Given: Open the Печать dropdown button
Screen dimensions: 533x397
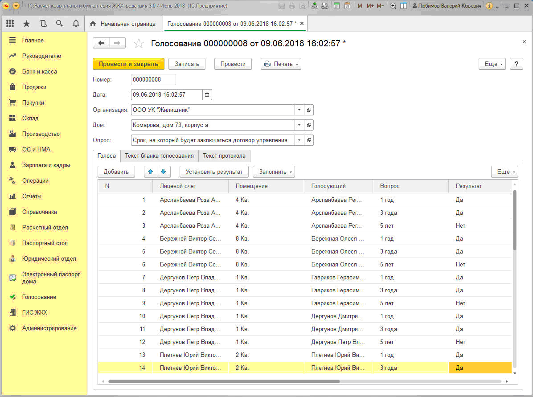Looking at the screenshot, I should pyautogui.click(x=281, y=64).
